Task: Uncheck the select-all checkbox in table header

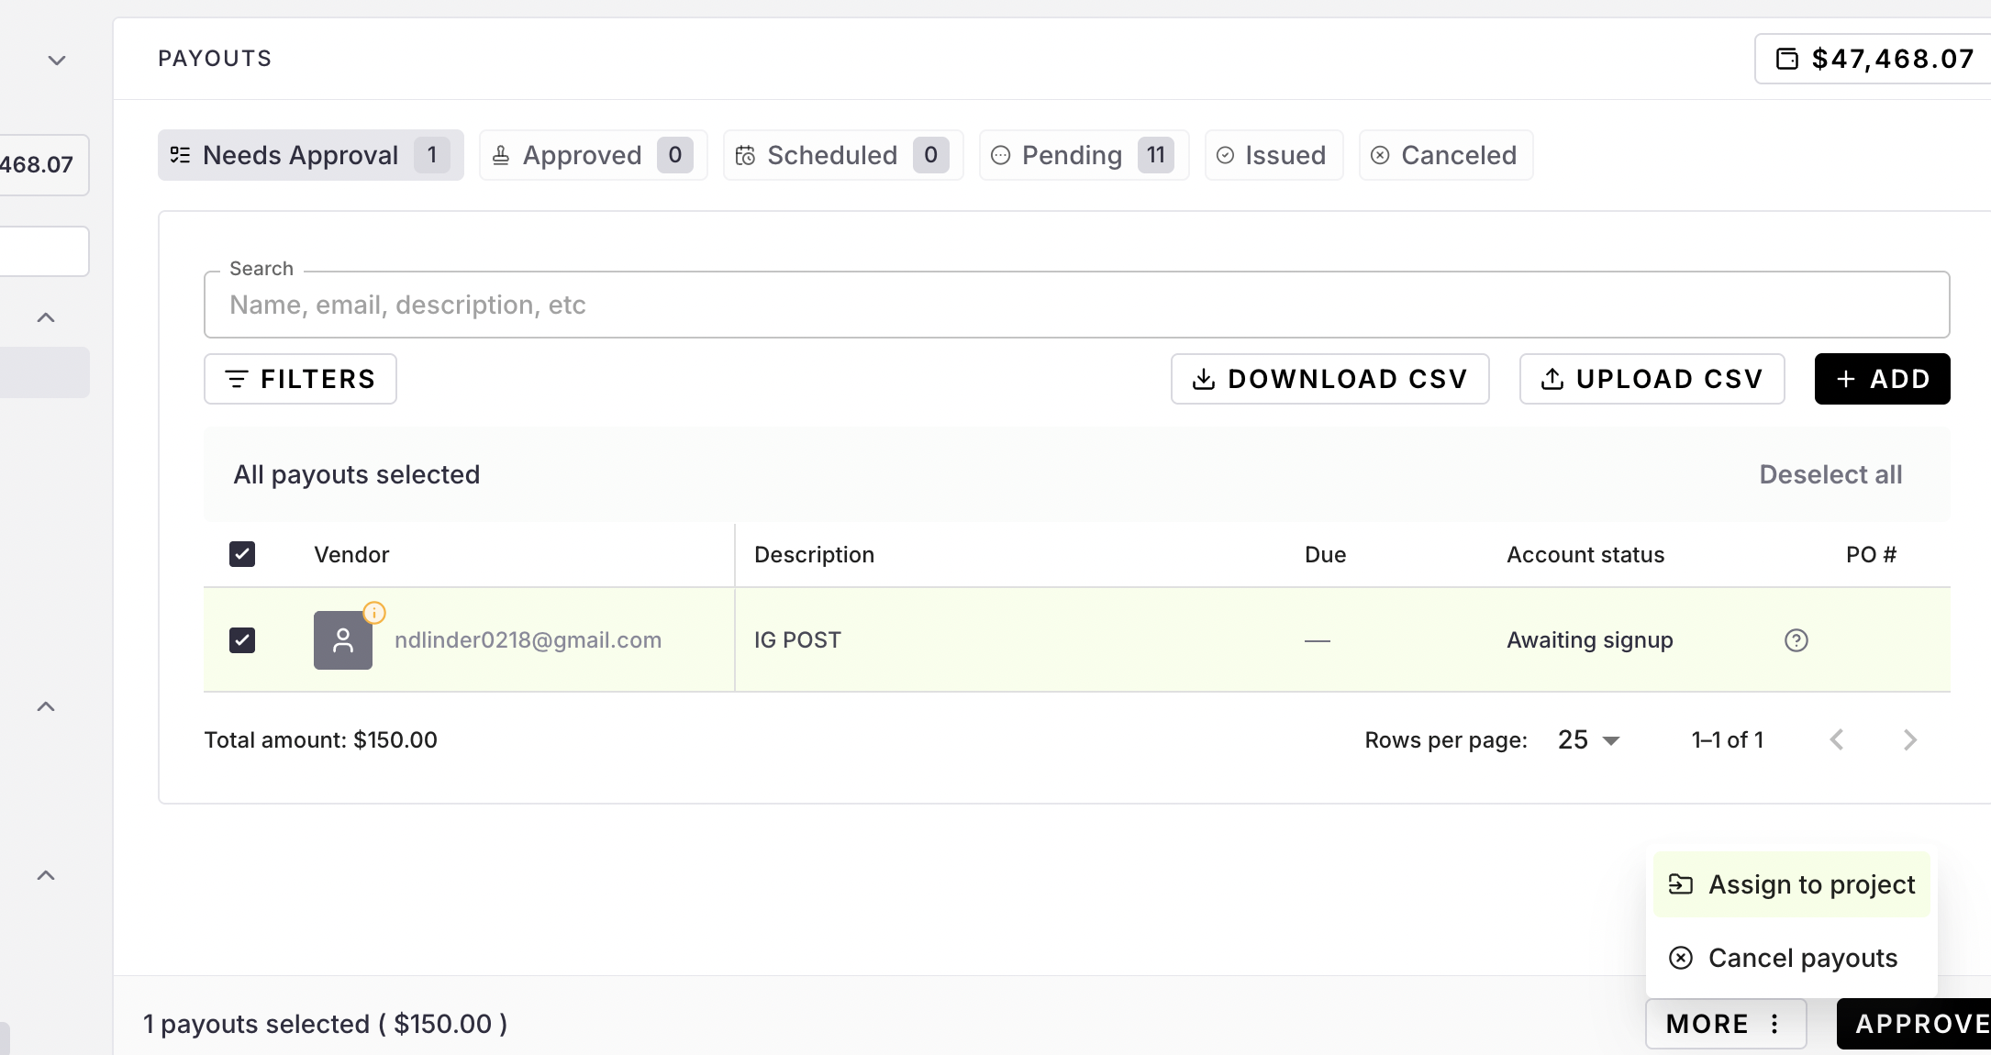Action: coord(242,554)
